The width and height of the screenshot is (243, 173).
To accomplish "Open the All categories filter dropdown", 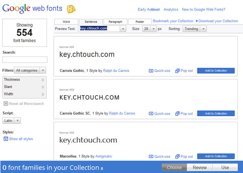I will tap(30, 70).
